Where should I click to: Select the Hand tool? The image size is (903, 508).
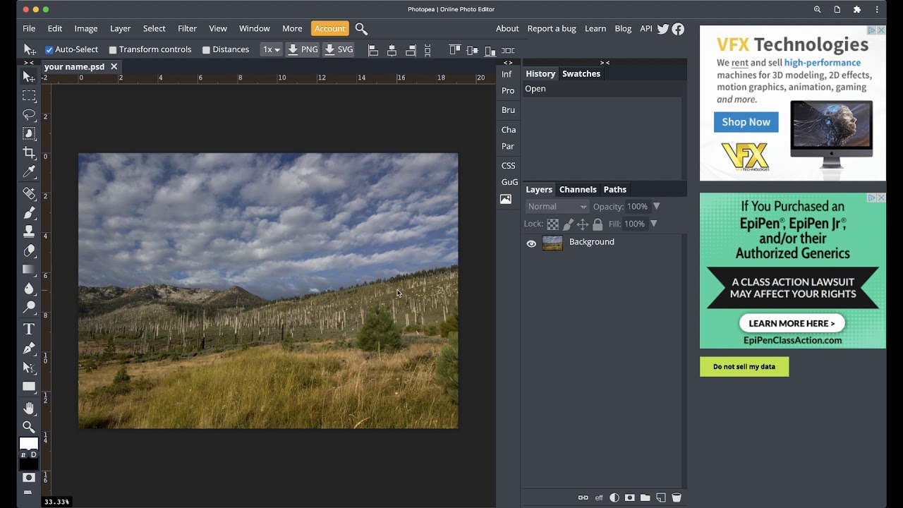pyautogui.click(x=29, y=408)
